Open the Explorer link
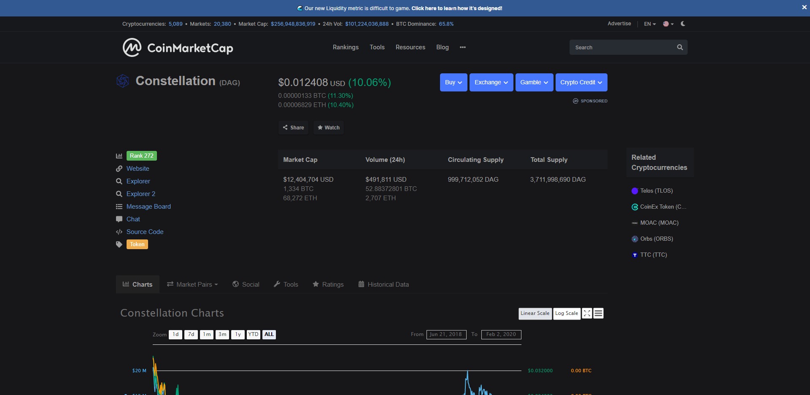The image size is (810, 395). pyautogui.click(x=138, y=181)
